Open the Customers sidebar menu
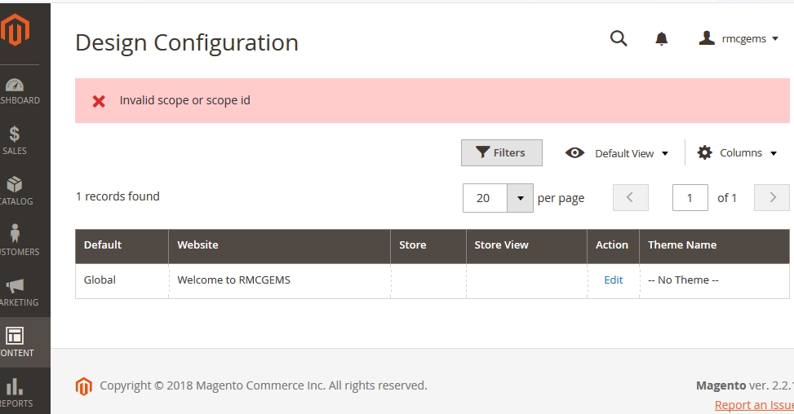The width and height of the screenshot is (794, 414). coord(15,241)
